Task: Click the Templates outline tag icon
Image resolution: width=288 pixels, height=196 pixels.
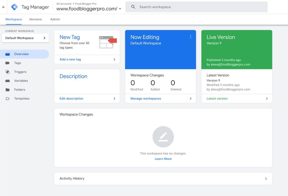Action: [x=8, y=99]
